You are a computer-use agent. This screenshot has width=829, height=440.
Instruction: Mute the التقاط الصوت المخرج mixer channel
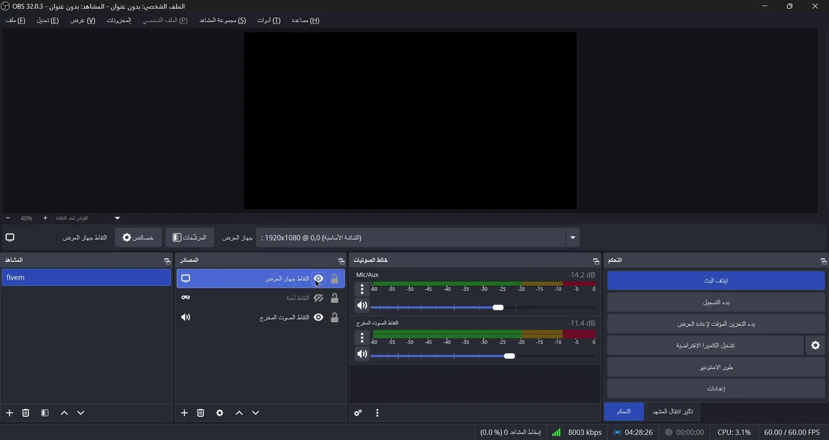[x=362, y=354]
